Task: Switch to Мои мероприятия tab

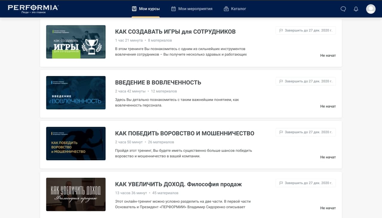Action: (192, 9)
